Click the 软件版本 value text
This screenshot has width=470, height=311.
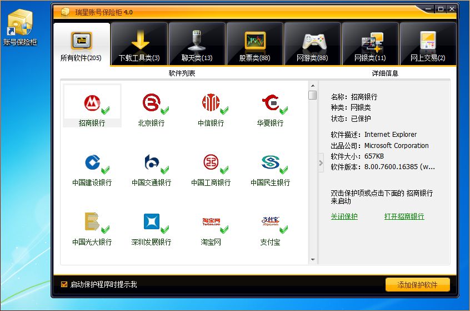(399, 167)
